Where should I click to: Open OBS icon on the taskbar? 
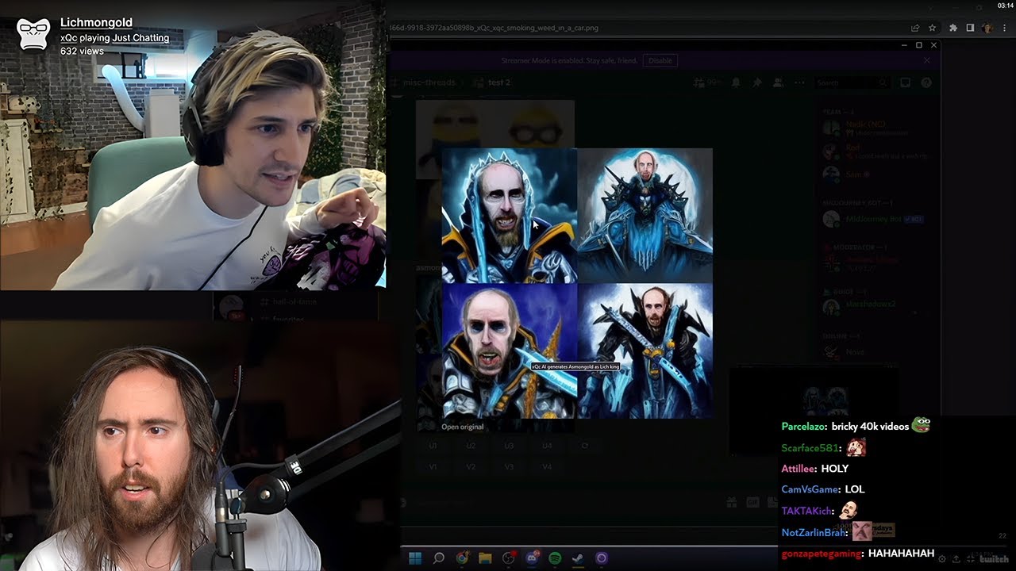coord(509,558)
